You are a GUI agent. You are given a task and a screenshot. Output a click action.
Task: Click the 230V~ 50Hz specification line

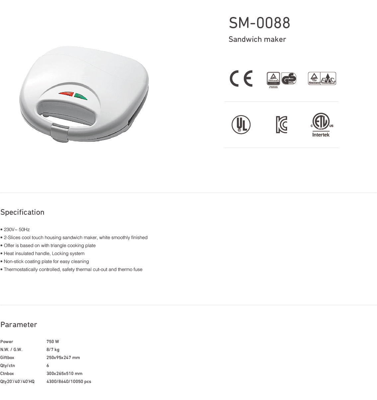15,229
